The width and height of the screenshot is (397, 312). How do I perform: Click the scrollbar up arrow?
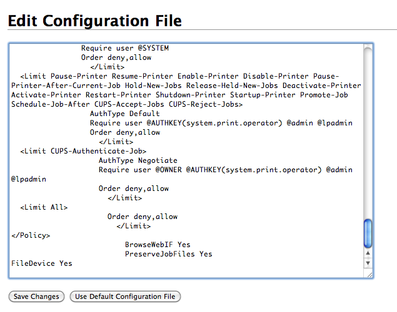[368, 253]
